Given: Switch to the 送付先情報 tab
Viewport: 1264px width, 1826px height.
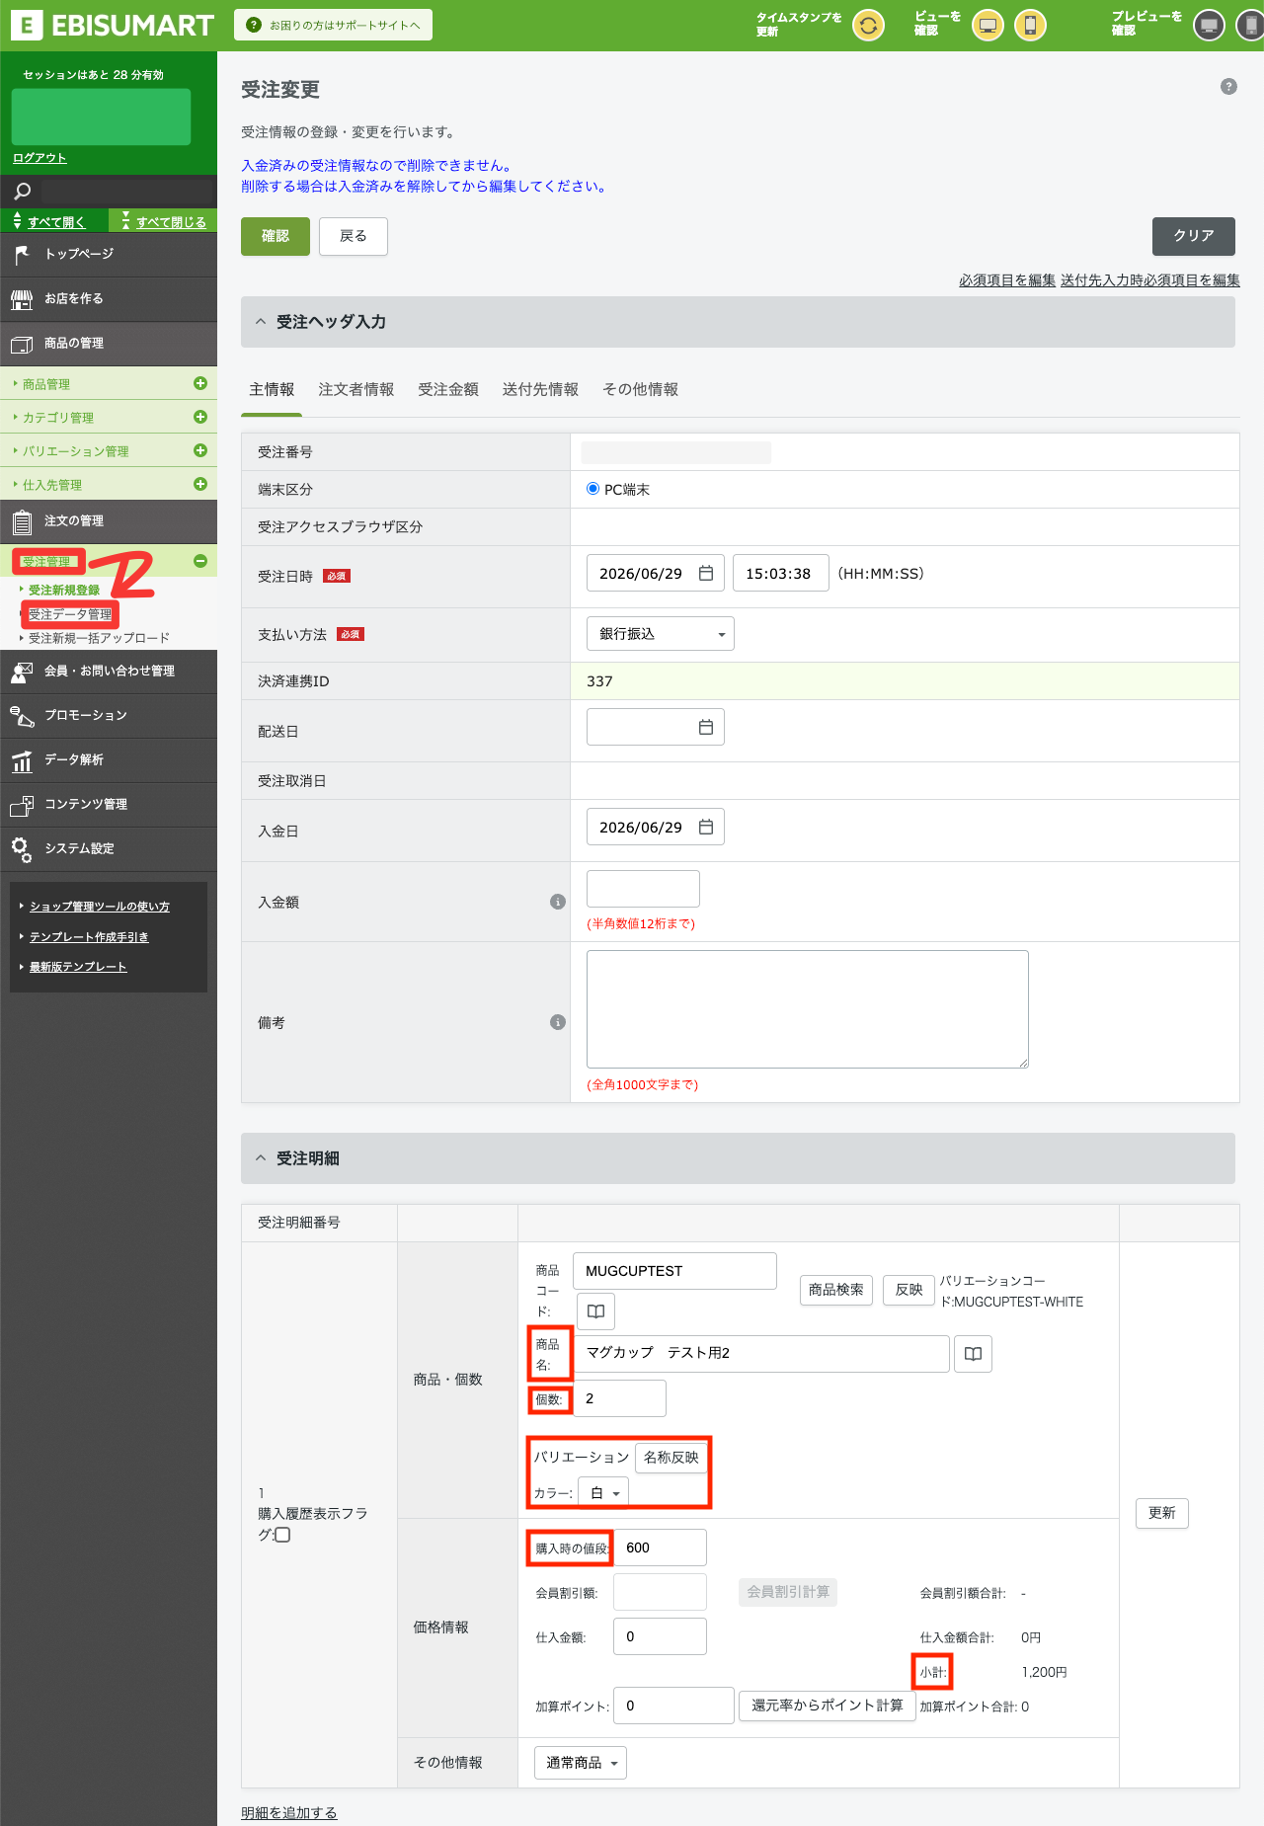Looking at the screenshot, I should coord(540,389).
